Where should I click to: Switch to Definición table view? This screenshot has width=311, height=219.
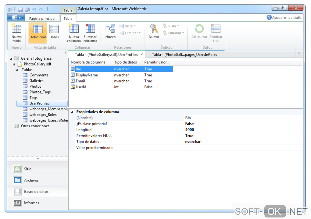(38, 33)
